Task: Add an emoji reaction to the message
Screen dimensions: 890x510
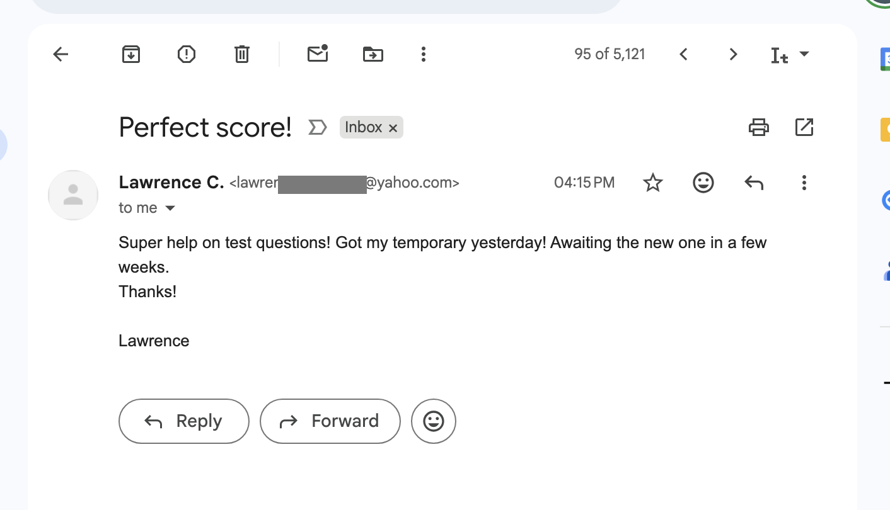Action: click(x=703, y=183)
